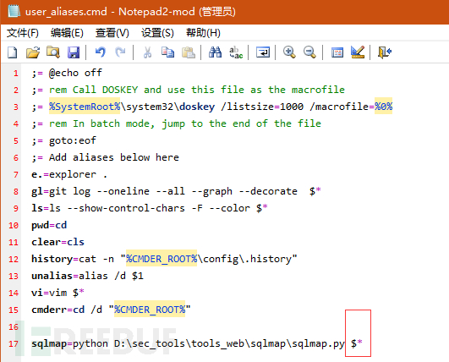Open a file with the folder icon
This screenshot has width=449, height=362.
[x=33, y=52]
